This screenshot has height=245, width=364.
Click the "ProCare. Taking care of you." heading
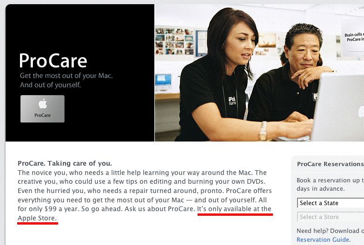click(65, 163)
